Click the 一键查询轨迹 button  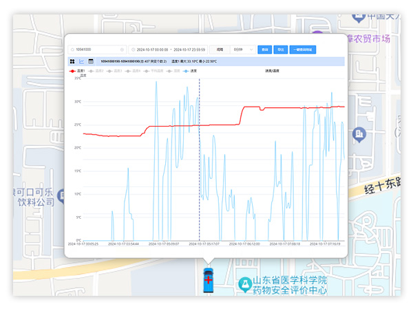click(303, 50)
